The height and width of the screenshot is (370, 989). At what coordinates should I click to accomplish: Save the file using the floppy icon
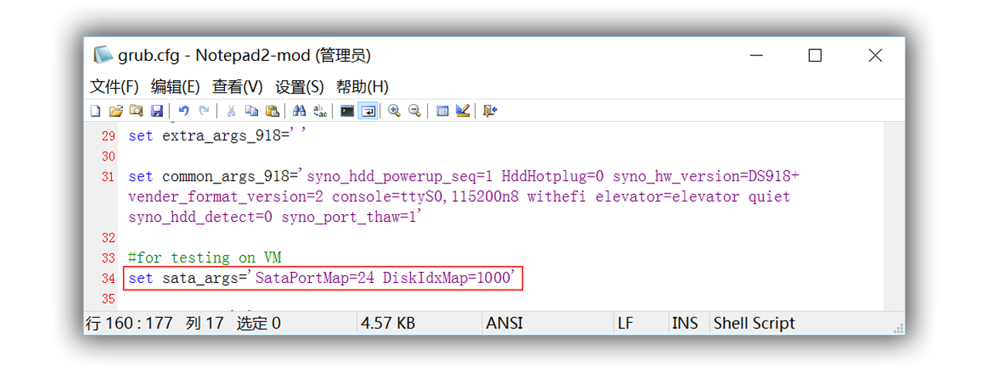coord(156,111)
